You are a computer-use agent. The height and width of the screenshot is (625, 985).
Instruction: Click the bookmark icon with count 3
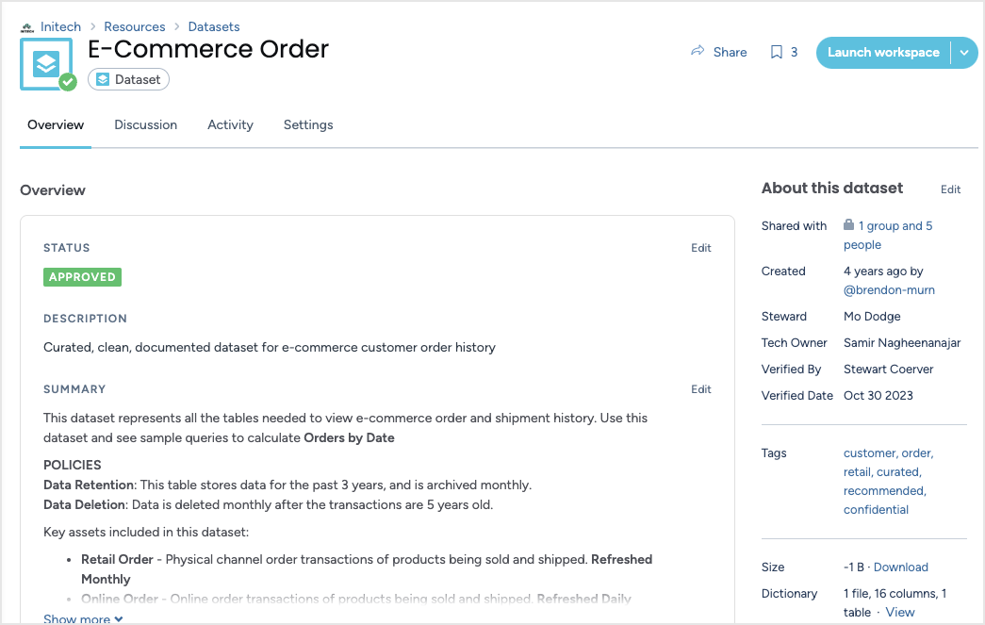click(x=777, y=52)
